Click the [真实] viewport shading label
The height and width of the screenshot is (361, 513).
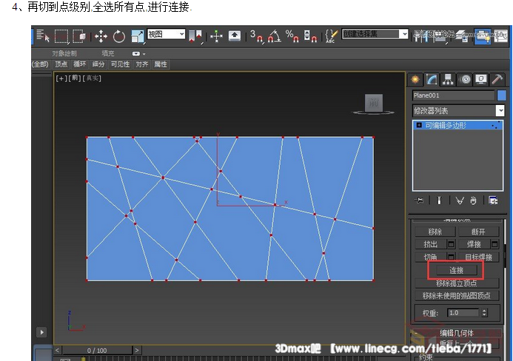tap(92, 78)
